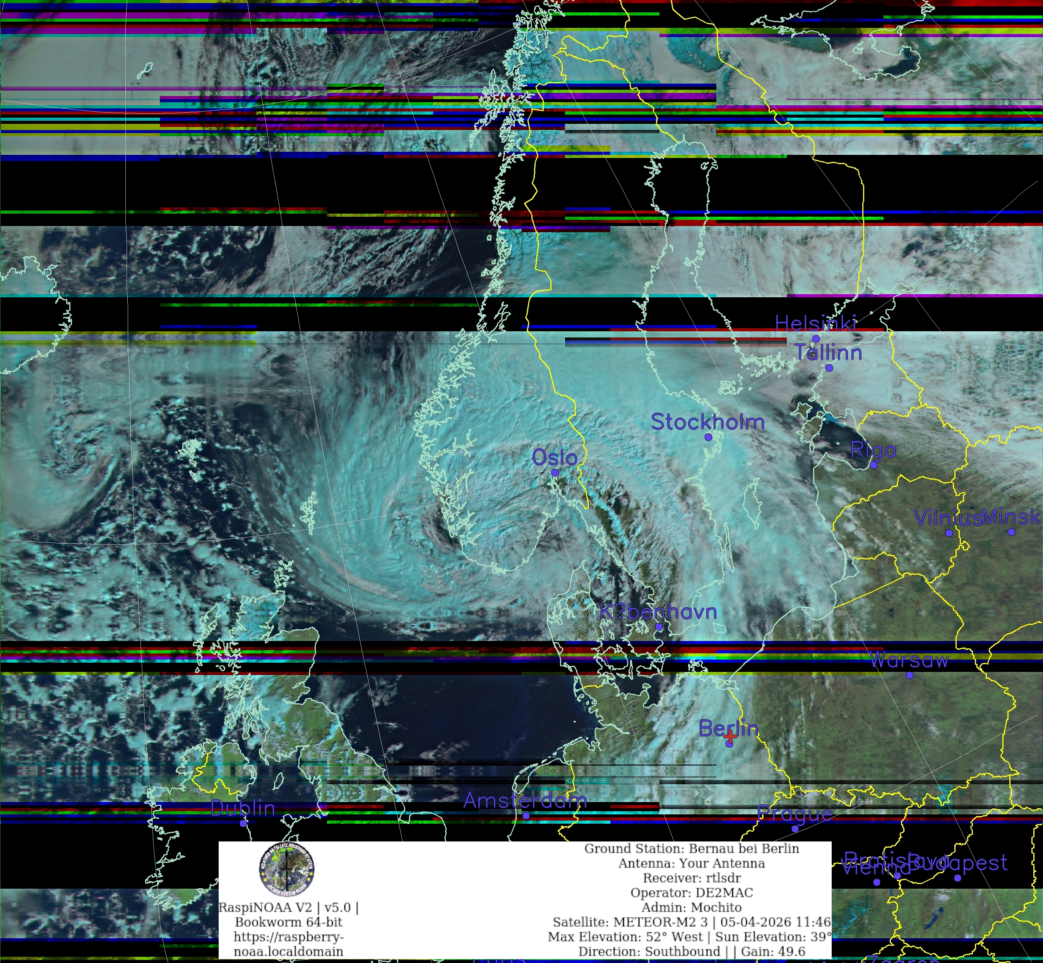
Task: Click the Vienna city marker dot
Action: (x=876, y=882)
